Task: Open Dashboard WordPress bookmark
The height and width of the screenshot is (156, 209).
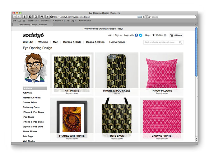Action: 39,21
